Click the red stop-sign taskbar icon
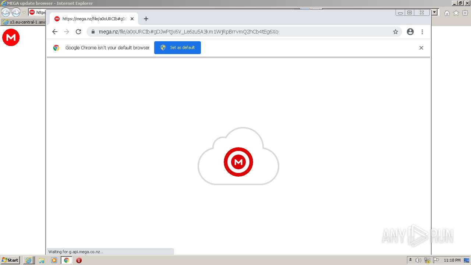Image resolution: width=471 pixels, height=265 pixels. [79, 260]
